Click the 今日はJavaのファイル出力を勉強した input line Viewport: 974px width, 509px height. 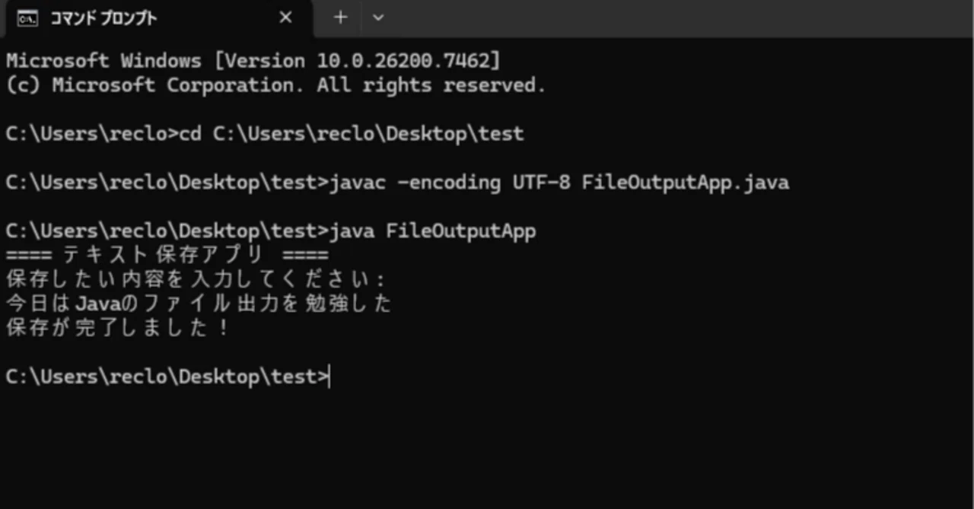198,303
